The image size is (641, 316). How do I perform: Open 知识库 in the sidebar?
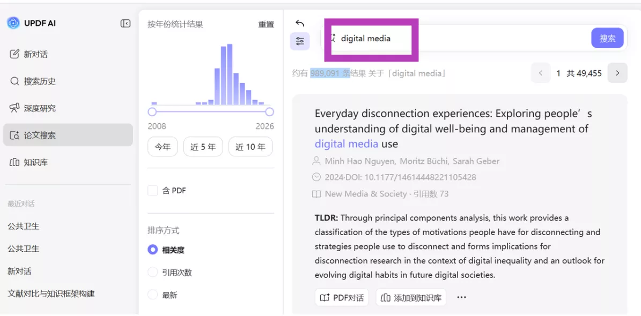[x=35, y=162]
